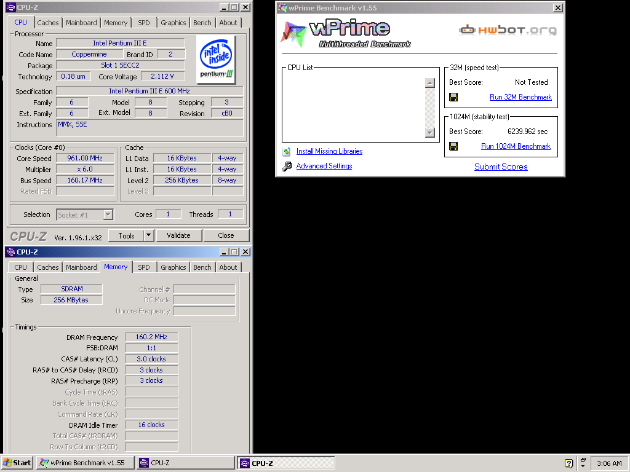Select Bench tab in lower CPU-Z window
Image resolution: width=630 pixels, height=472 pixels.
tap(202, 267)
